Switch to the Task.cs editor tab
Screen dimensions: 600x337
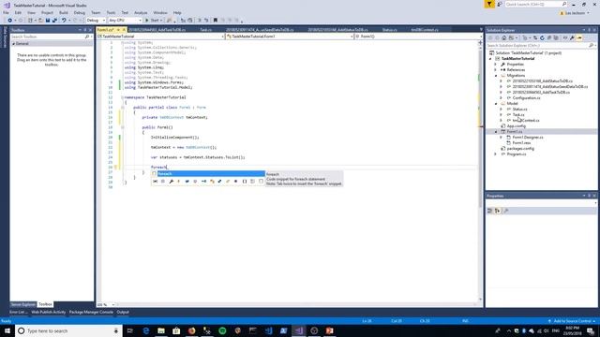206,29
